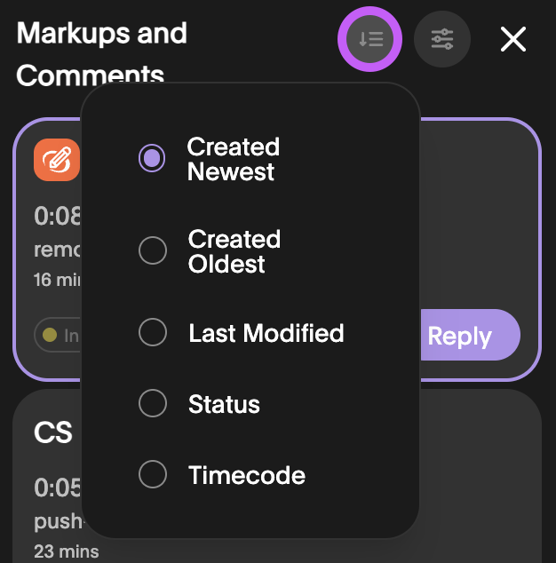
Task: Click the purple Reply button
Action: coord(470,336)
